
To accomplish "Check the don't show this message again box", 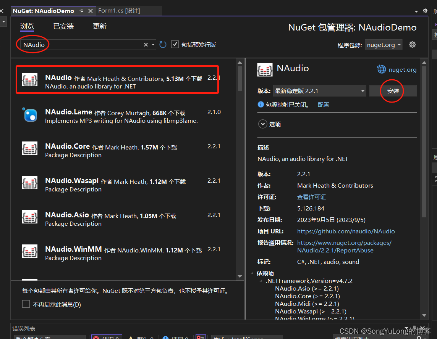I will (26, 304).
